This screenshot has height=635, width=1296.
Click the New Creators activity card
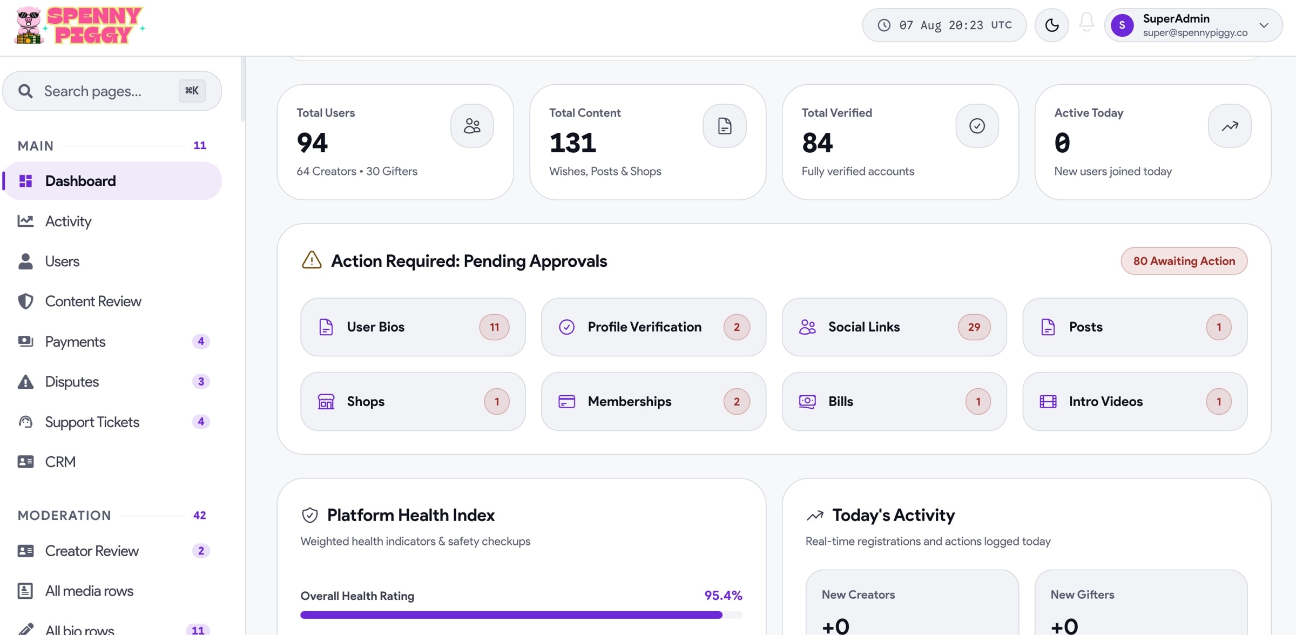tap(912, 603)
